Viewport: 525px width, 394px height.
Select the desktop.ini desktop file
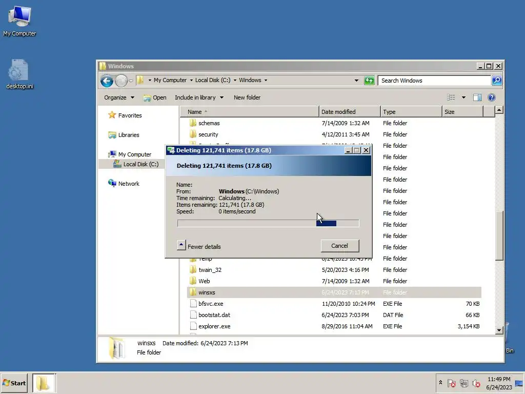pos(19,74)
